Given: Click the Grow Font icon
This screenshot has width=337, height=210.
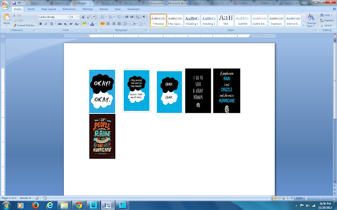Looking at the screenshot, I should tap(83, 17).
